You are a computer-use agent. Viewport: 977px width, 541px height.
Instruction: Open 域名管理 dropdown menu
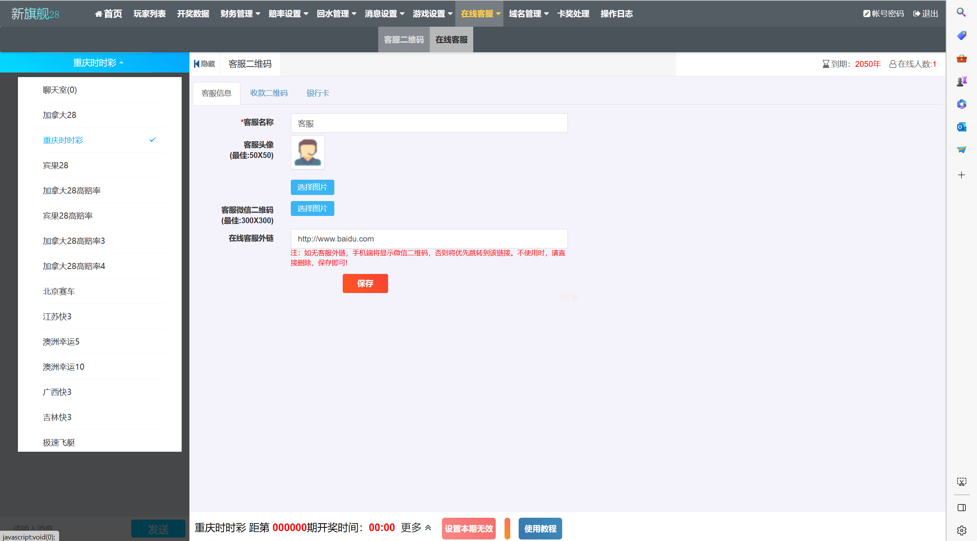[x=529, y=14]
